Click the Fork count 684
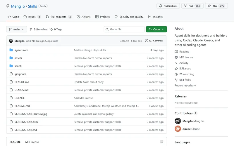Image resolution: width=234 pixels, height=146 pixels. 198,6
